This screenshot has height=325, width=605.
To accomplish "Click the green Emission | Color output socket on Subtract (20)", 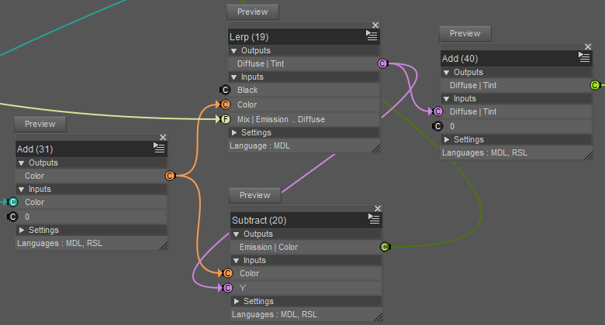I will [385, 247].
